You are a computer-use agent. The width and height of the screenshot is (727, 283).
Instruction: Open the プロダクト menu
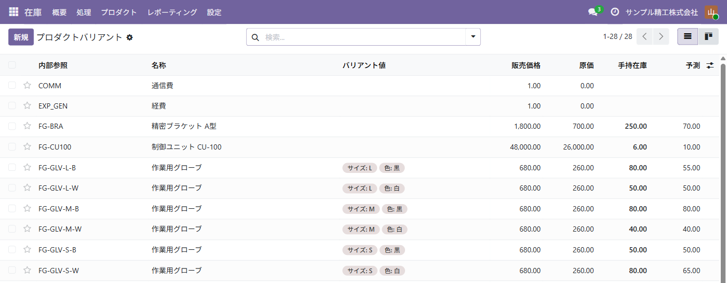119,12
